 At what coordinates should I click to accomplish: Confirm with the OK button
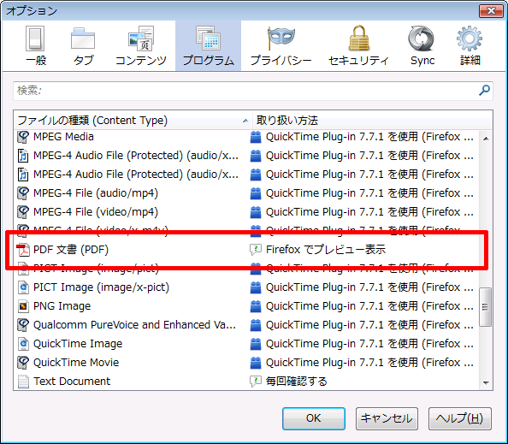tap(313, 418)
